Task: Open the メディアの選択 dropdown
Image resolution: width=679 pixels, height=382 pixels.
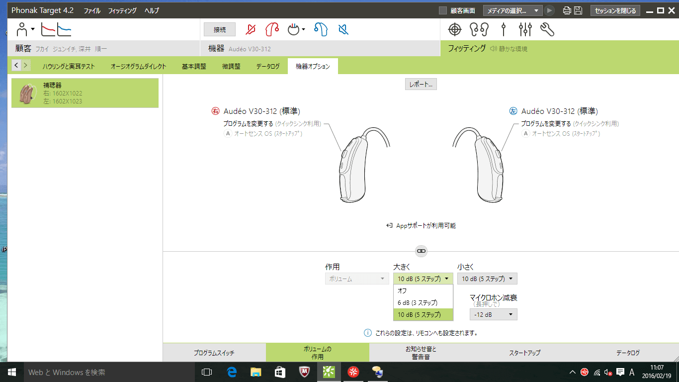Action: tap(512, 10)
